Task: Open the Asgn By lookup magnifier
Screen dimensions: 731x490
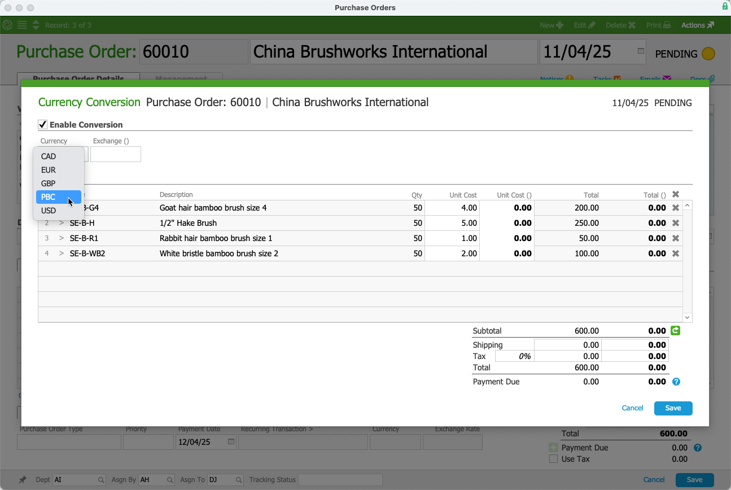Action: pos(170,480)
